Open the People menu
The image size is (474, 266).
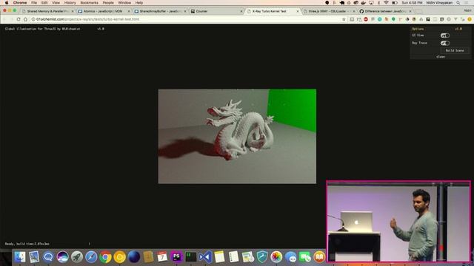pyautogui.click(x=108, y=3)
